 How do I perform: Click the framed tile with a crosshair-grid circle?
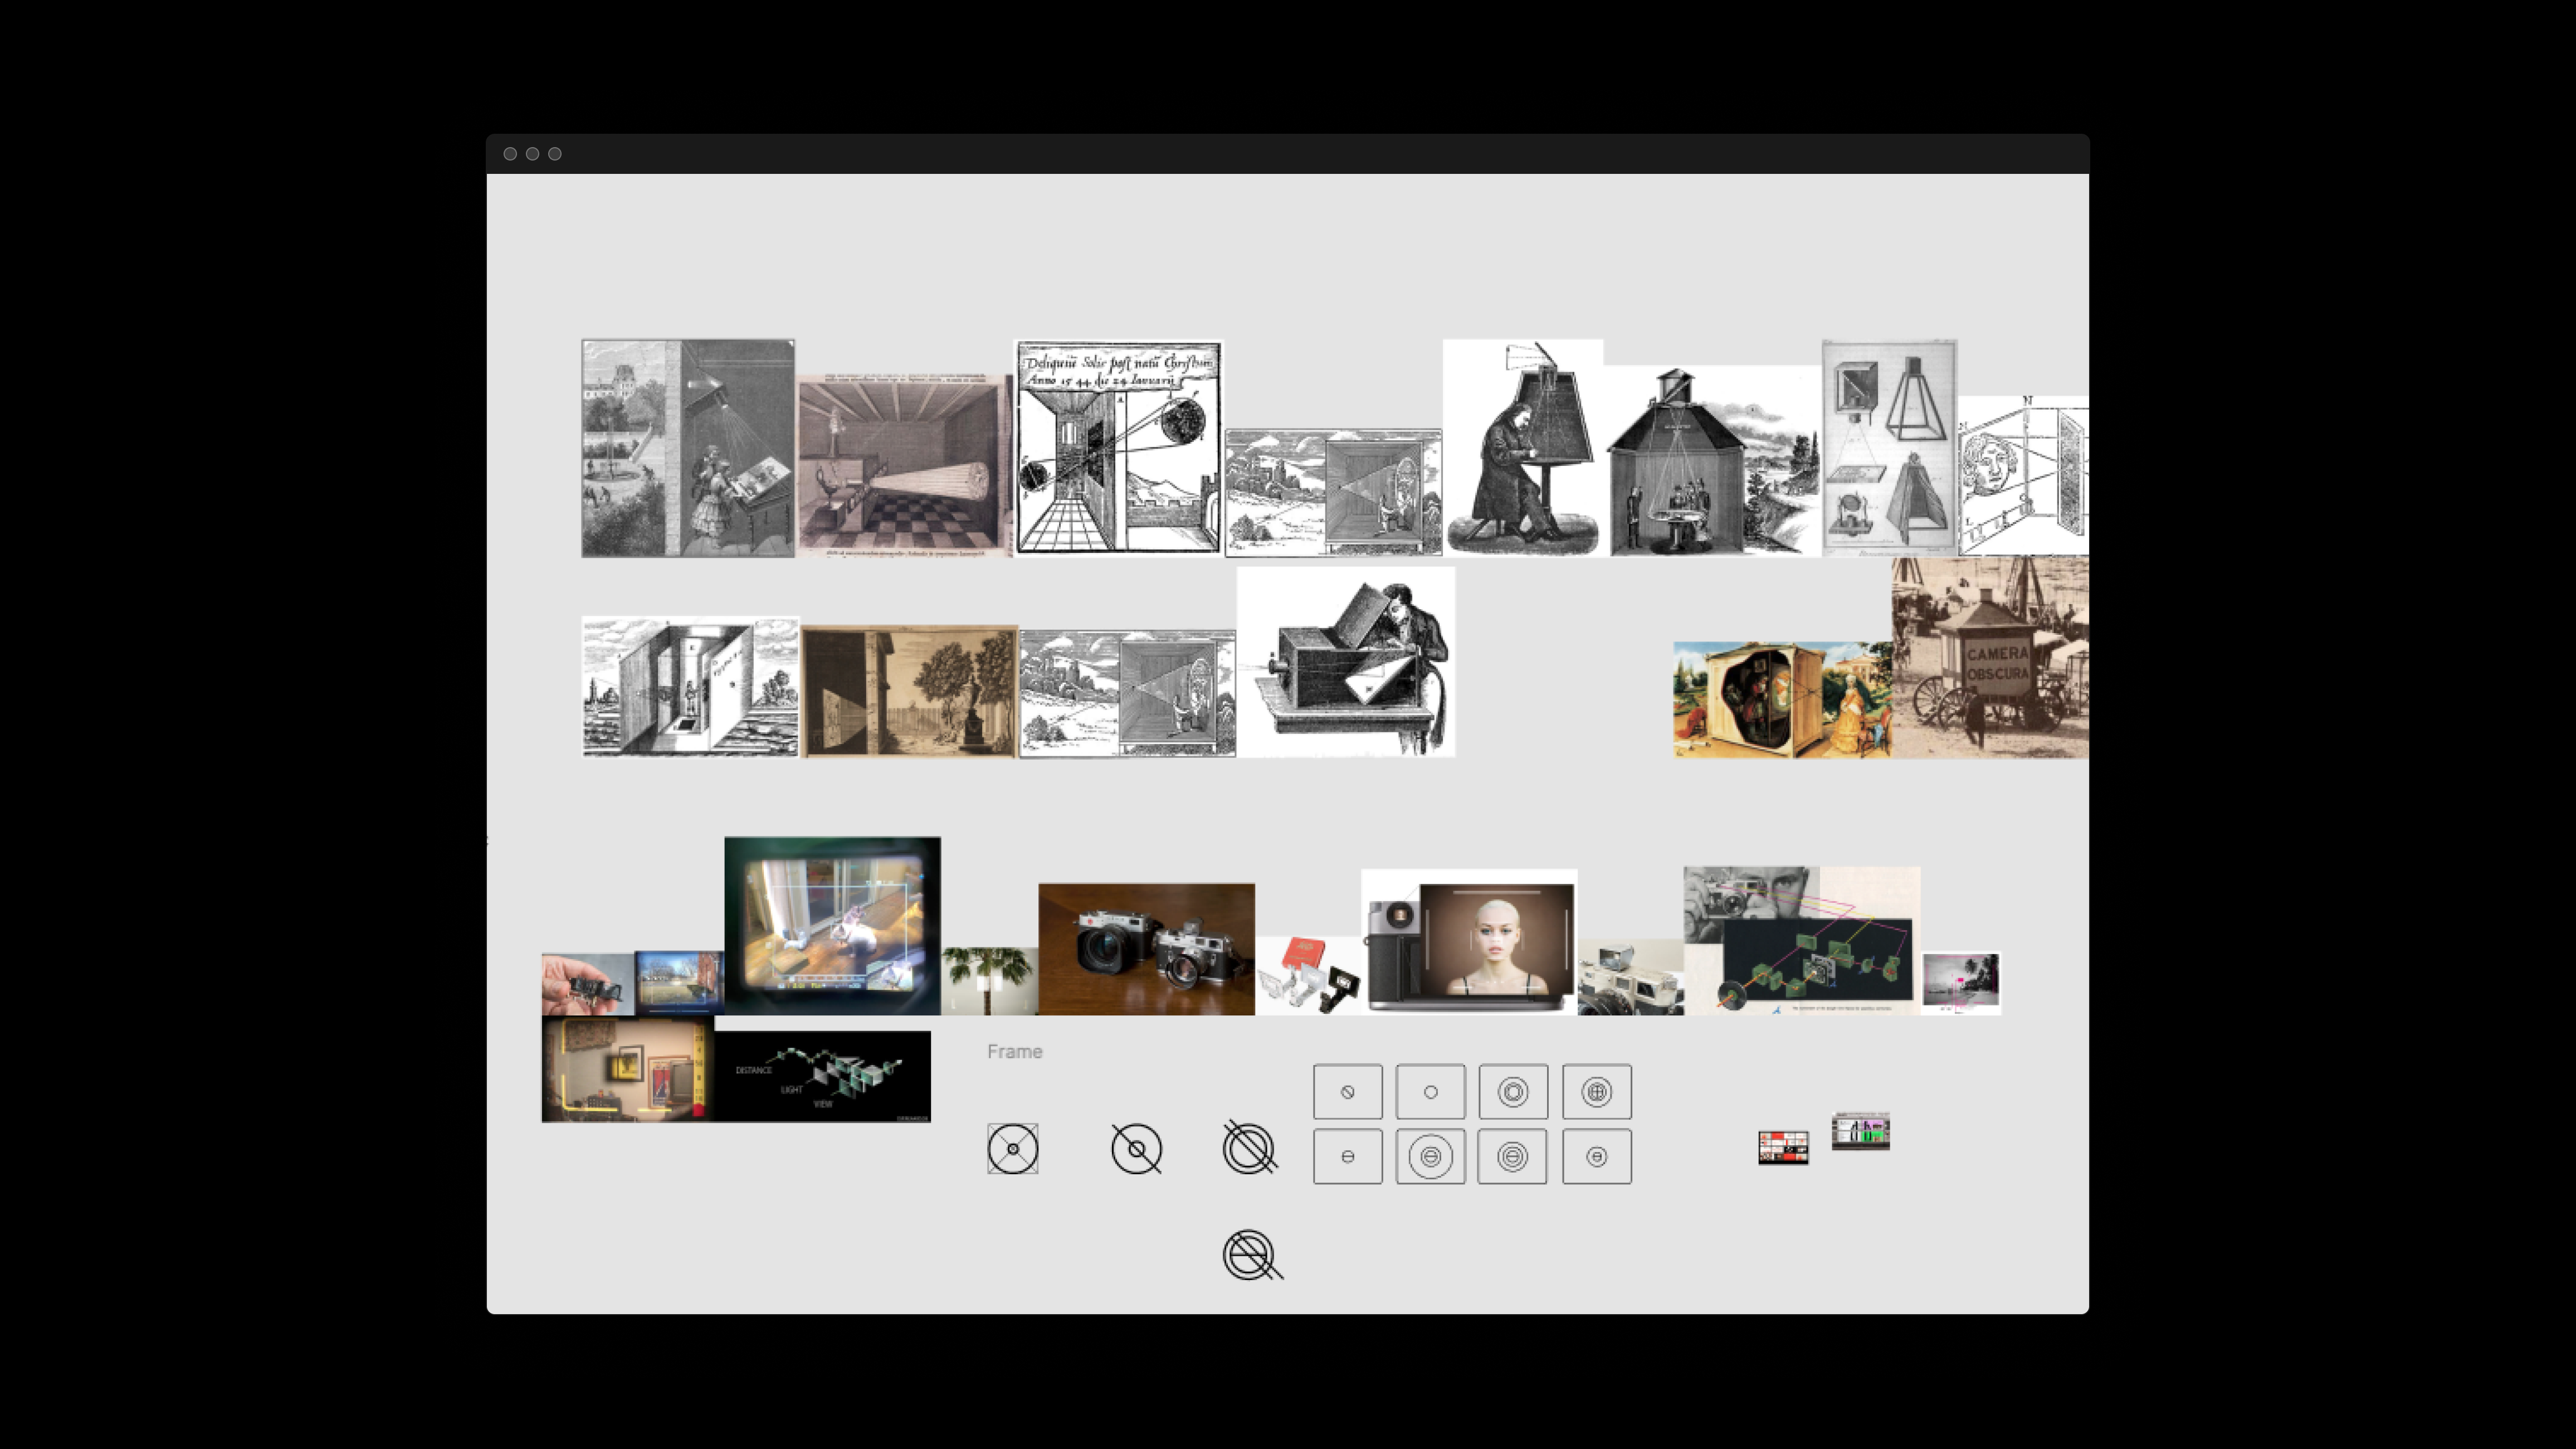coord(1597,1092)
